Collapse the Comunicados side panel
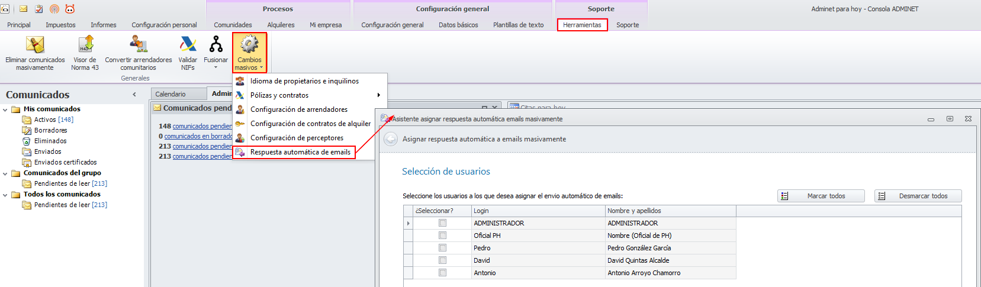The height and width of the screenshot is (287, 981). 134,95
